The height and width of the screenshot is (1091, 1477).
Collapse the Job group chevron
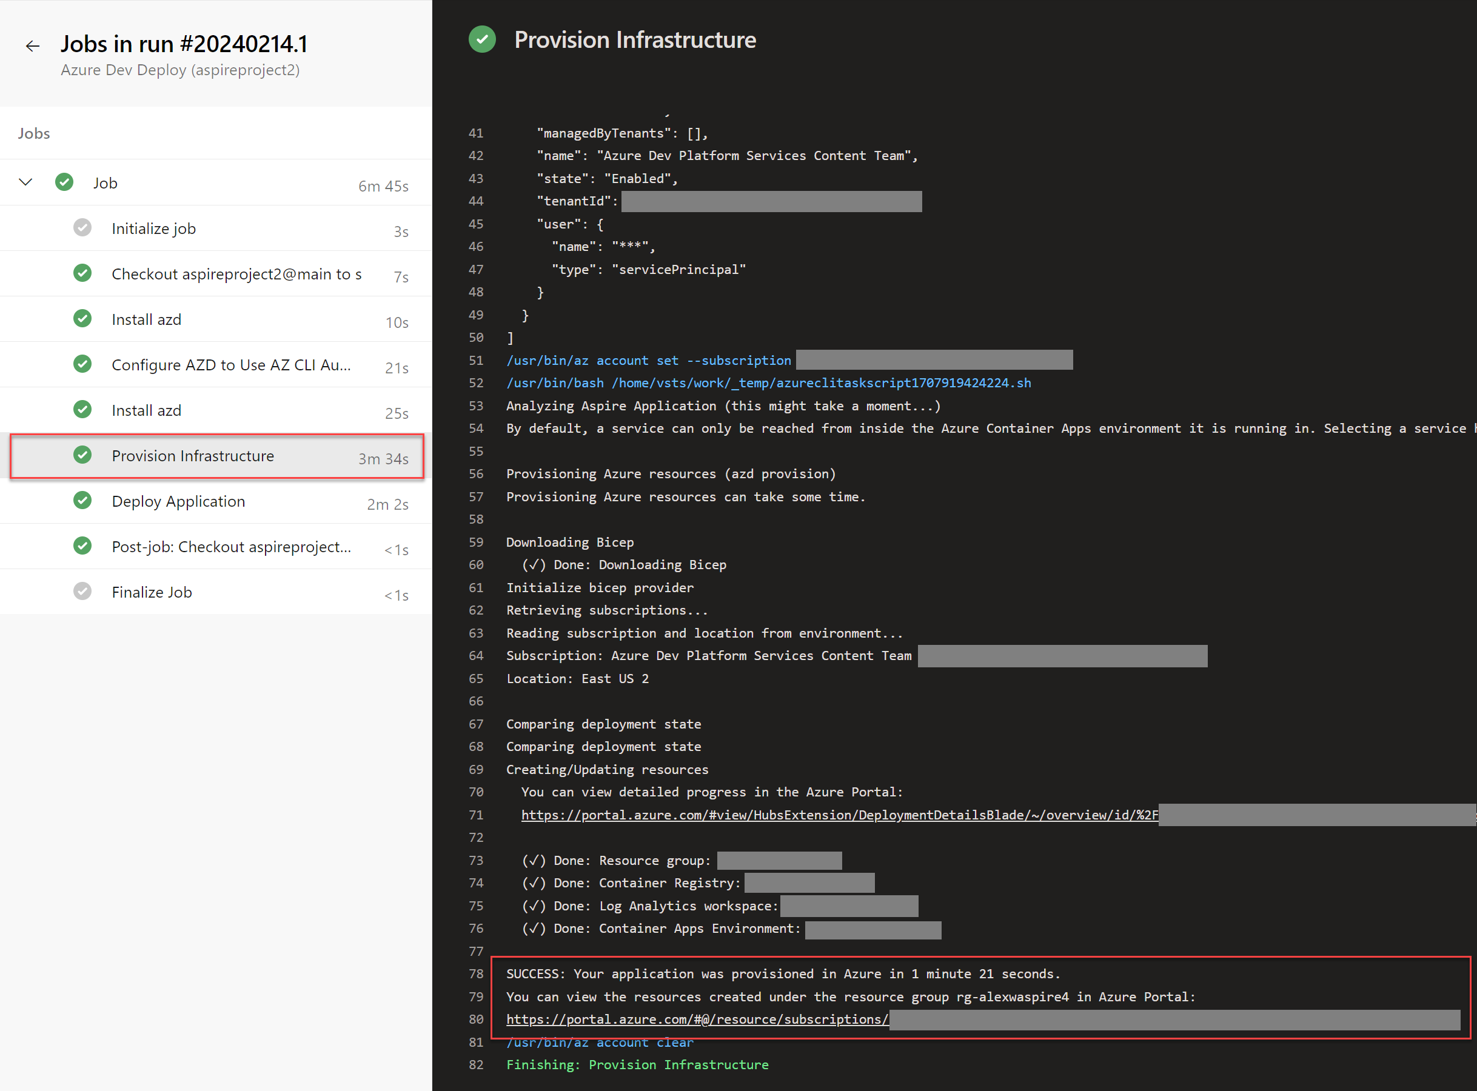pyautogui.click(x=25, y=182)
